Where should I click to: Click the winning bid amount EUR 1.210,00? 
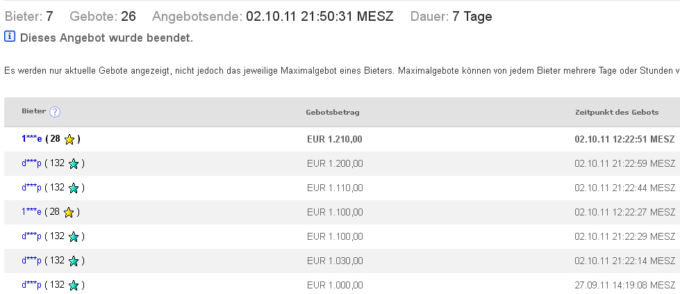click(x=335, y=139)
